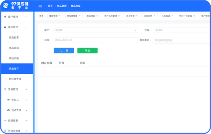
Task: Close the 客户标签管理 tab
Action: (119, 16)
